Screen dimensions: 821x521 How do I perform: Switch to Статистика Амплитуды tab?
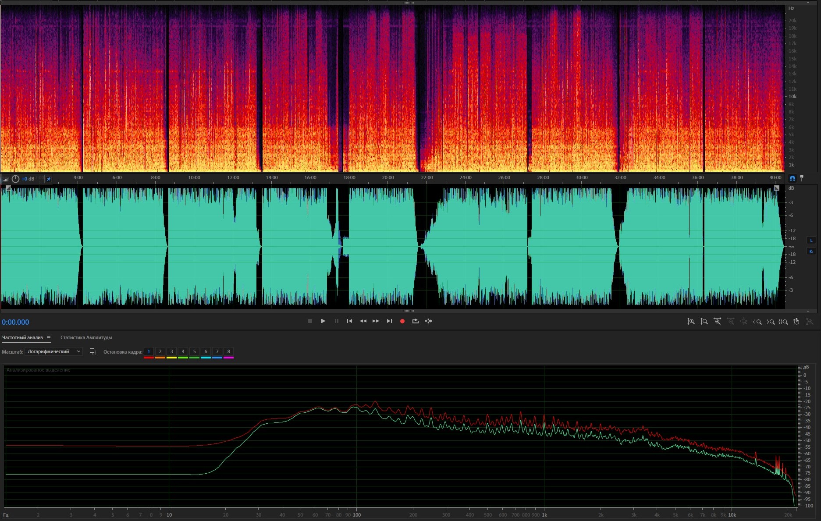[86, 337]
